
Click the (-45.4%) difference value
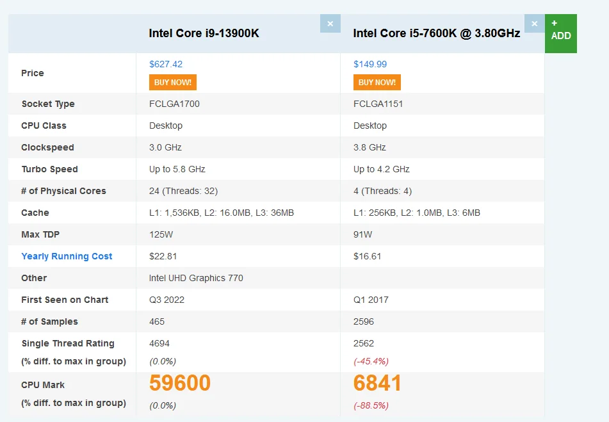click(x=371, y=361)
